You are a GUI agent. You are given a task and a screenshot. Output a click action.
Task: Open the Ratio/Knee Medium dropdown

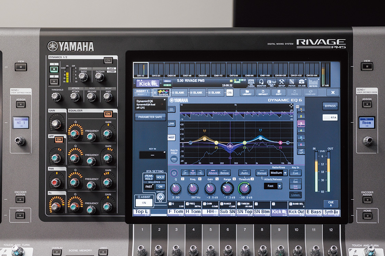click(279, 173)
